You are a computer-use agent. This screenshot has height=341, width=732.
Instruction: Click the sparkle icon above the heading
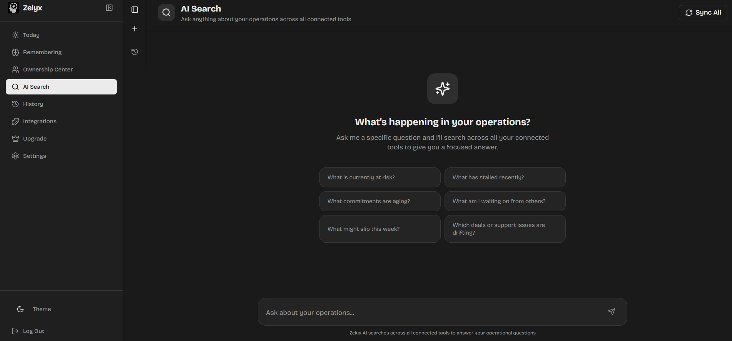pos(443,89)
